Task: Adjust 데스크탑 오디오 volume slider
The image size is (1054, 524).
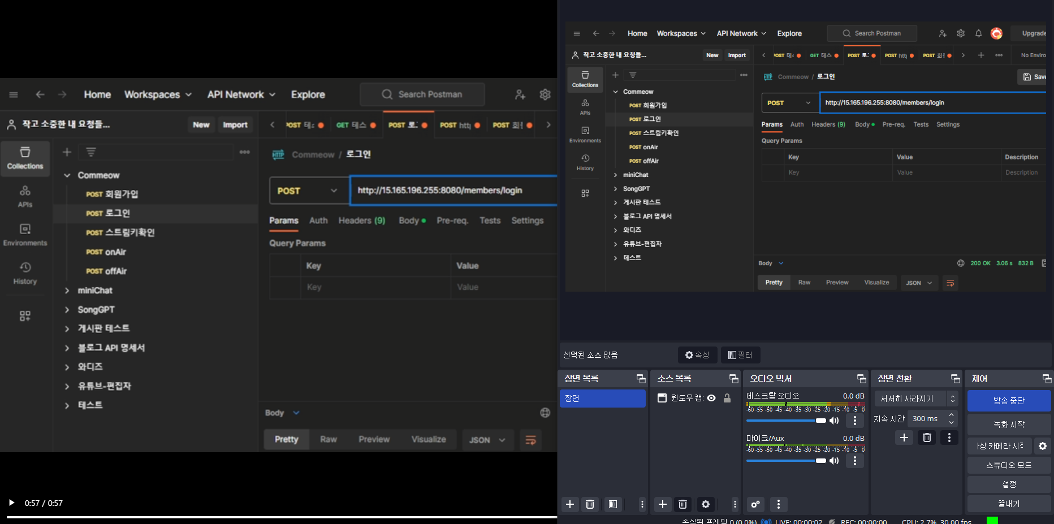Action: pos(786,421)
